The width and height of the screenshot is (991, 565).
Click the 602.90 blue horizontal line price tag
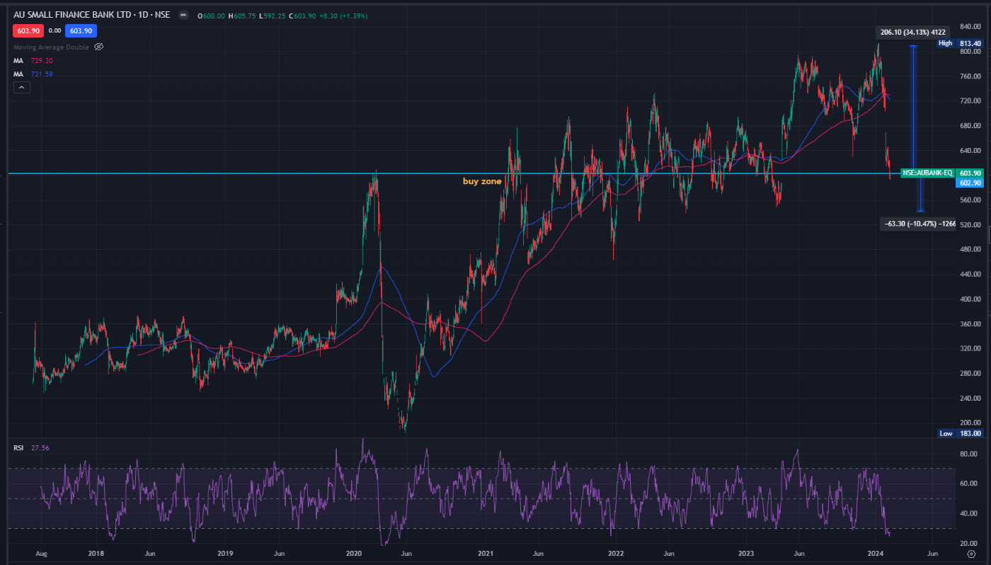pos(970,183)
